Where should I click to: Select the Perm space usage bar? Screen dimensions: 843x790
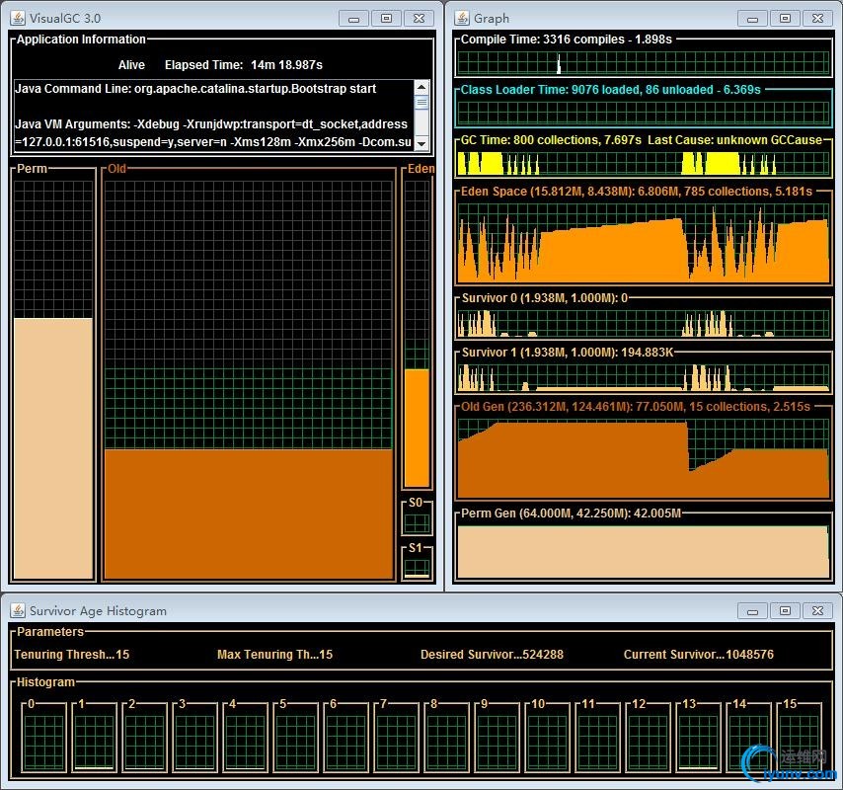coord(53,447)
